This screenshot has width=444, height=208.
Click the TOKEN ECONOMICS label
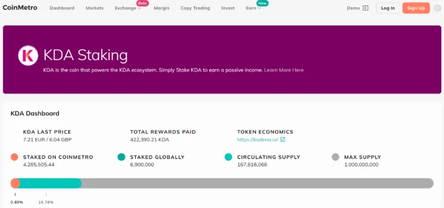pyautogui.click(x=265, y=132)
